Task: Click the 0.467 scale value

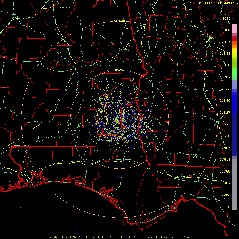Action: [225, 148]
